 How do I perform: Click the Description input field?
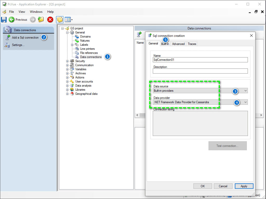[200, 71]
